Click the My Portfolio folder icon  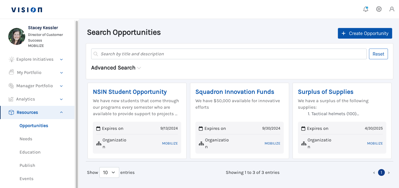click(x=11, y=73)
